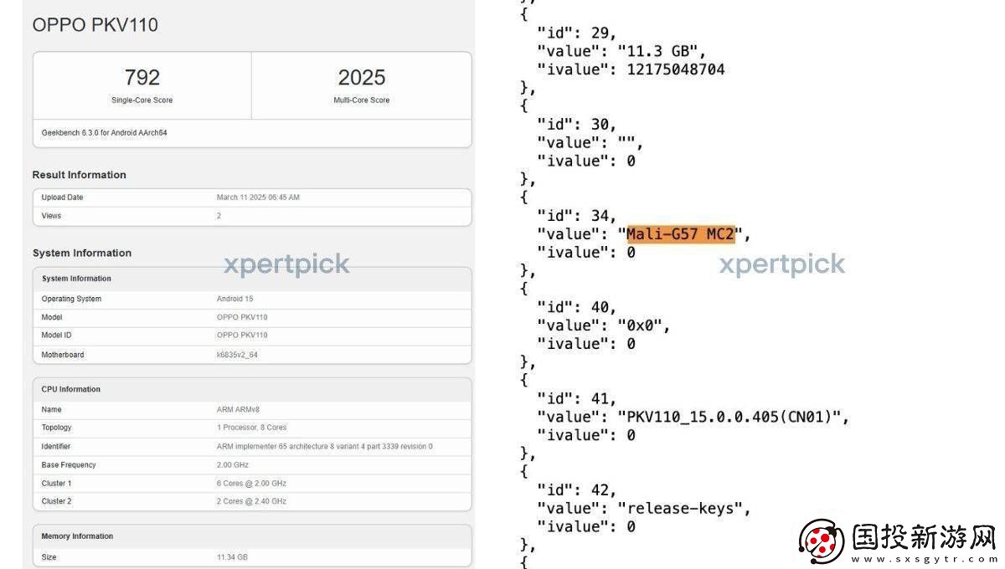Image resolution: width=1005 pixels, height=569 pixels.
Task: Click the Cluster 2 row showing 2.40 GHz
Action: pos(251,501)
